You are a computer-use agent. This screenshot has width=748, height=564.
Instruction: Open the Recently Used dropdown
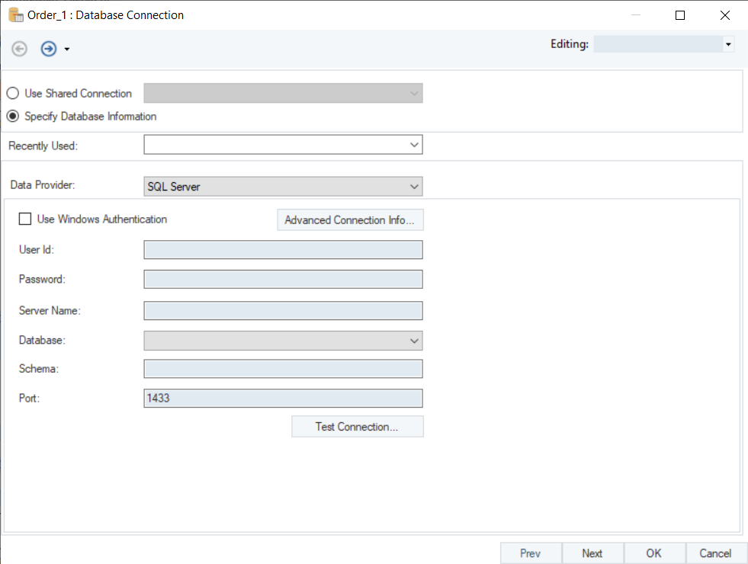(414, 145)
